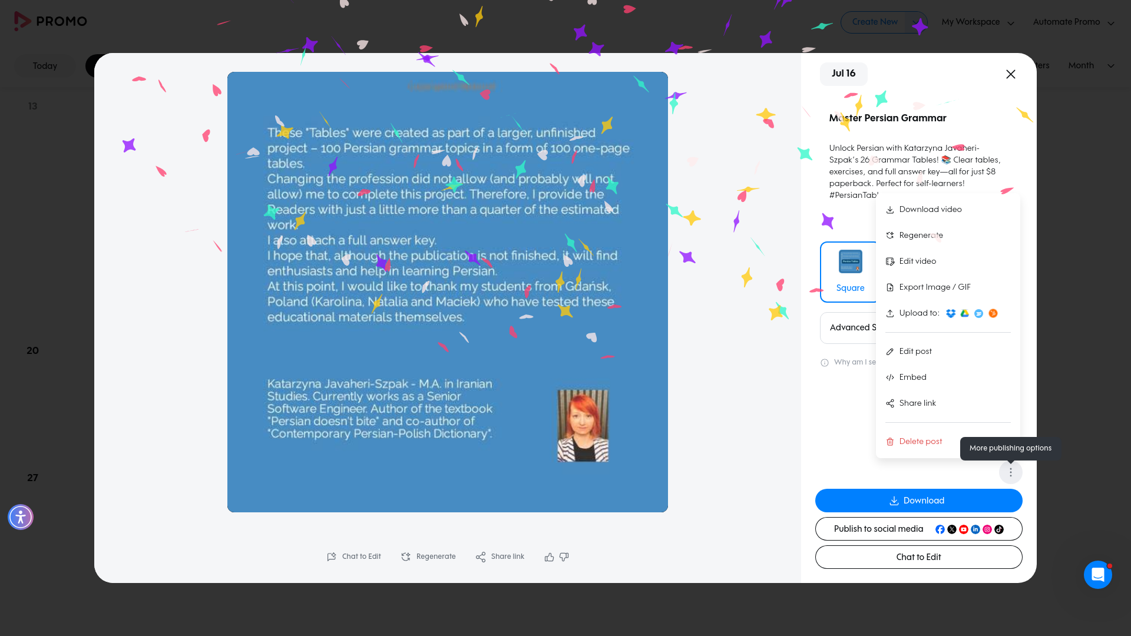
Task: Click the Facebook icon in publish button
Action: 940,529
